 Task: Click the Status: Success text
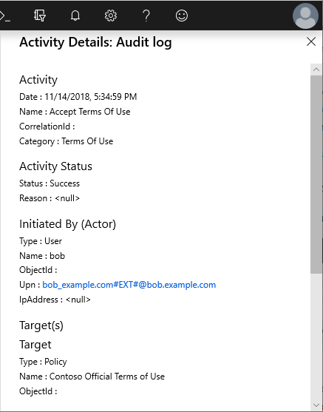pyautogui.click(x=50, y=183)
